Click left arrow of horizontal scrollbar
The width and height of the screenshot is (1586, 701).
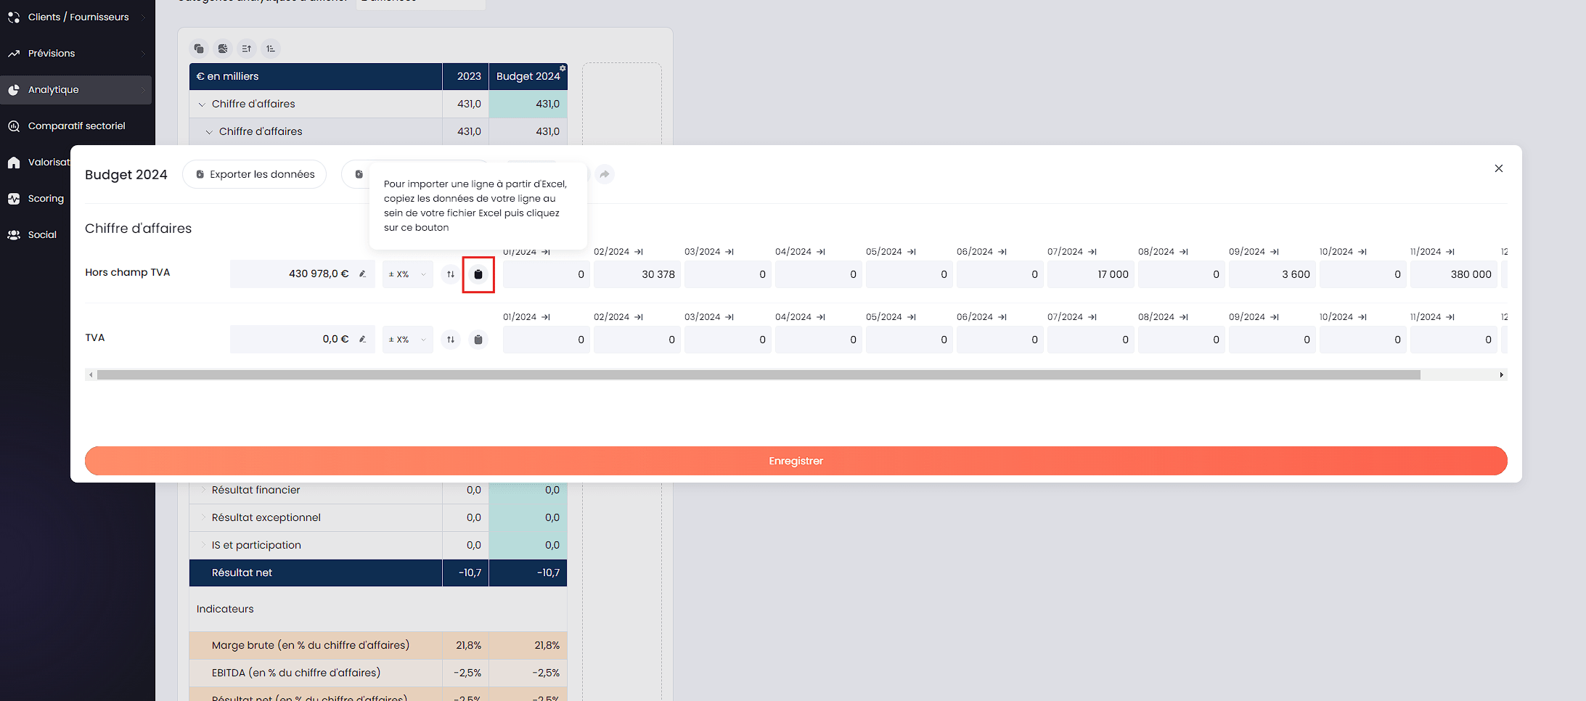[x=90, y=375]
